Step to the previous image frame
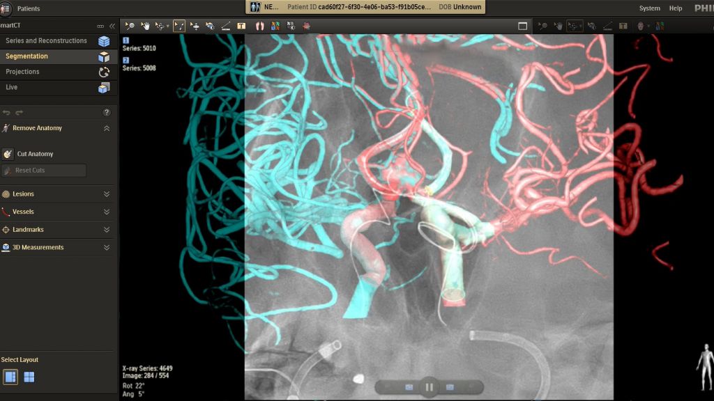 tap(409, 387)
